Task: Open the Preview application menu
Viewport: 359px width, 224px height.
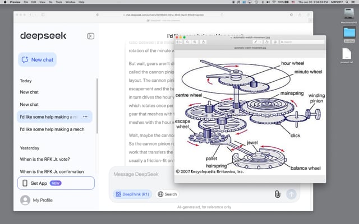Action: pos(15,2)
